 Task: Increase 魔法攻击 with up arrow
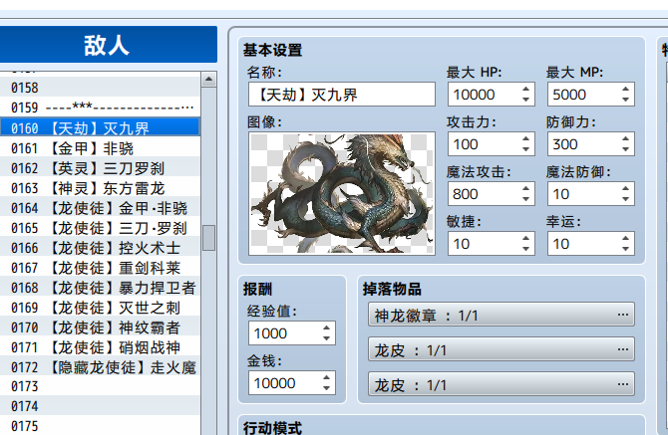tap(526, 188)
